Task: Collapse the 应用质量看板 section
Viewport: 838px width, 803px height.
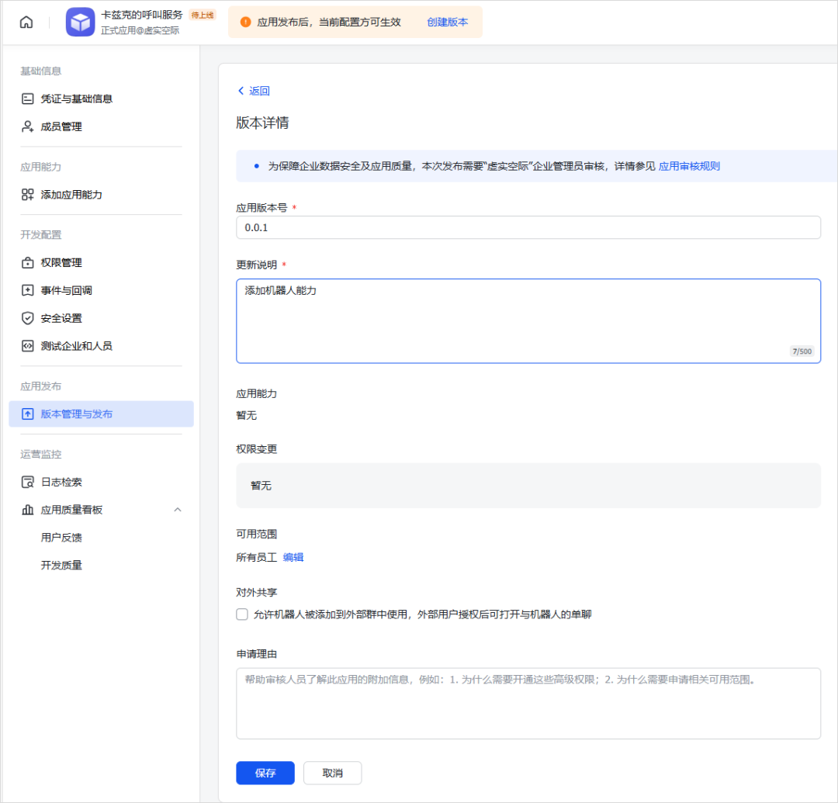Action: [x=178, y=510]
